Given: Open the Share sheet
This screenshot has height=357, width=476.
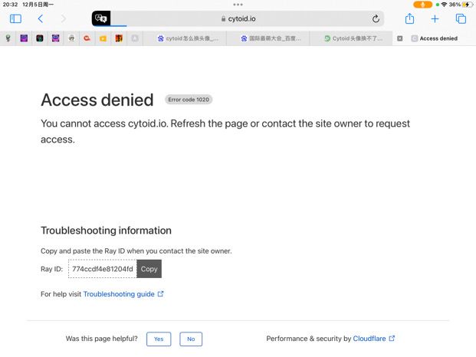Looking at the screenshot, I should [409, 18].
